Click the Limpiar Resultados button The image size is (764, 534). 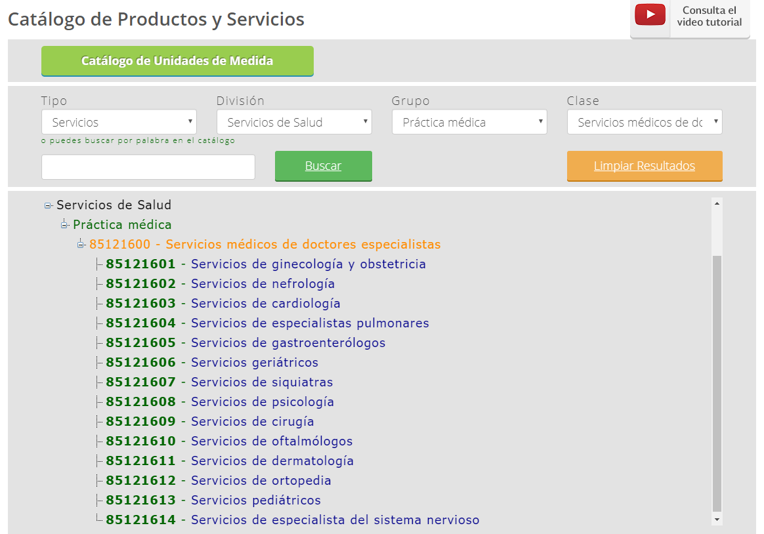tap(644, 166)
